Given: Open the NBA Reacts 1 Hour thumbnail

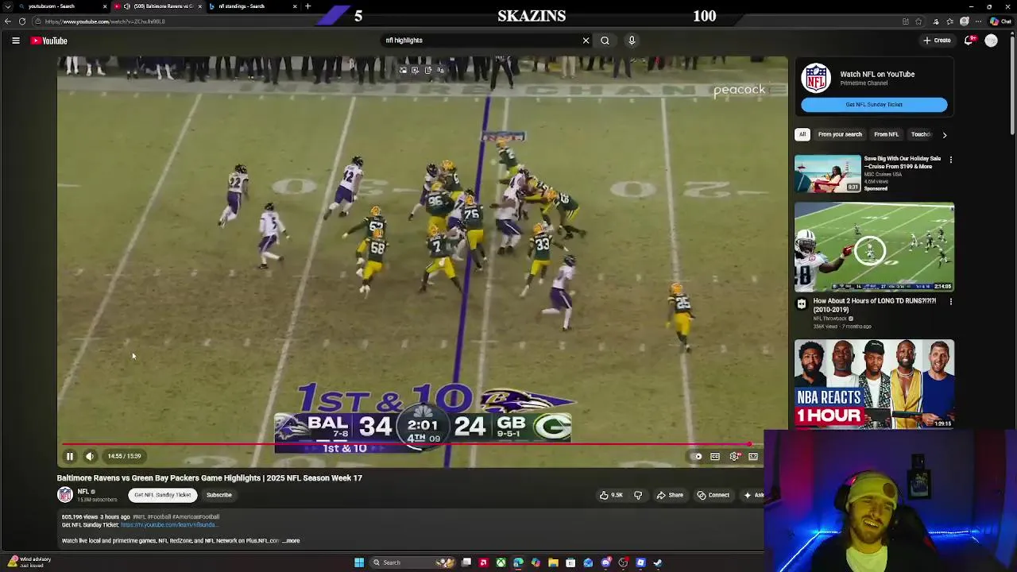Looking at the screenshot, I should click(874, 384).
